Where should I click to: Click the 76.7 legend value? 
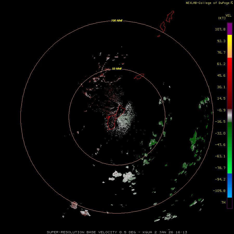(221, 52)
